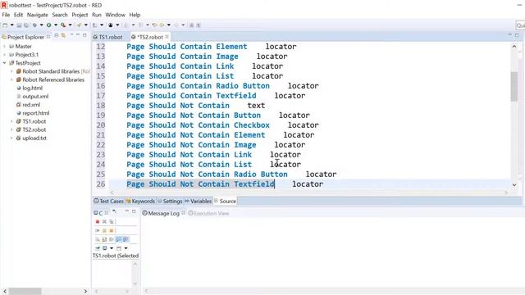Screen dimensions: 525x295
Task: Click the green Run toolbar icon
Action: (49, 25)
